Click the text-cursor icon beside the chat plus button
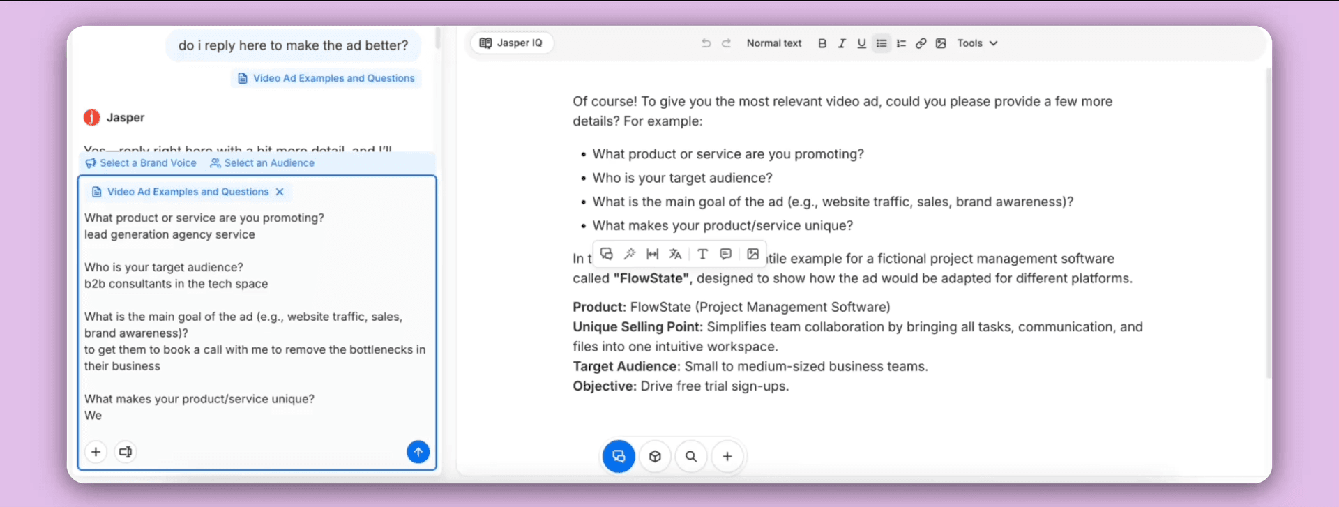The width and height of the screenshot is (1339, 507). coord(126,452)
